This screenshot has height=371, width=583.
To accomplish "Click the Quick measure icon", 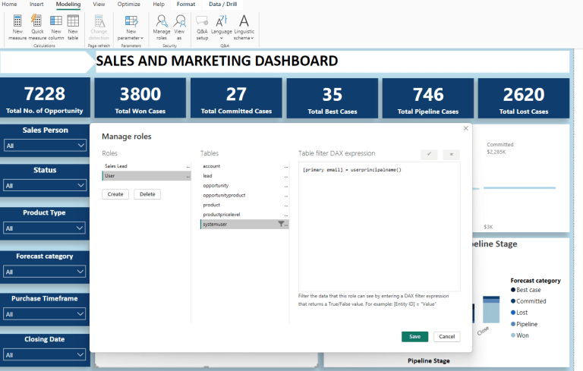I will click(x=37, y=22).
